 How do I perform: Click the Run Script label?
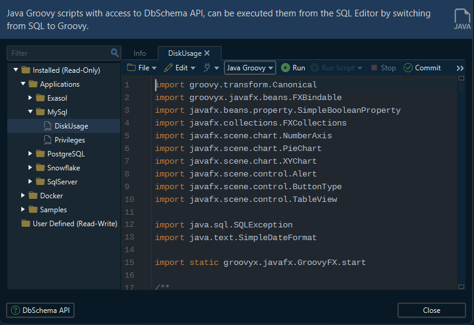[x=338, y=68]
